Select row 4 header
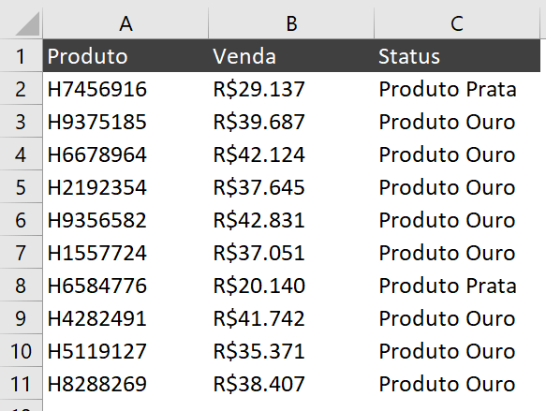The height and width of the screenshot is (411, 546). [21, 154]
